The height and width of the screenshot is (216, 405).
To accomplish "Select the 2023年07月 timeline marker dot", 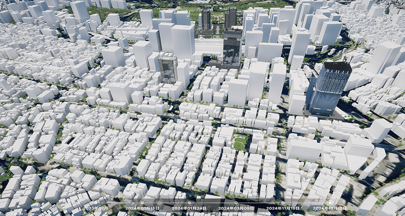I will [x=95, y=203].
